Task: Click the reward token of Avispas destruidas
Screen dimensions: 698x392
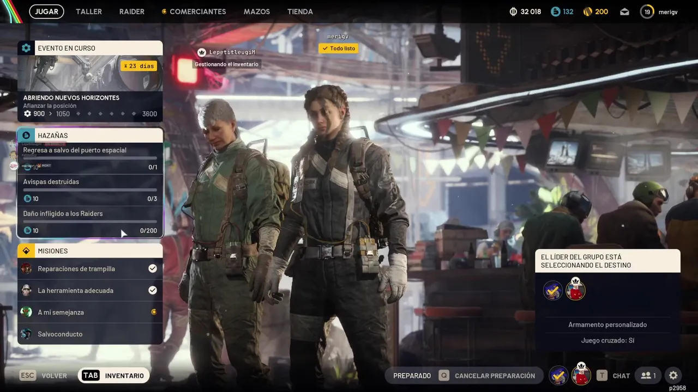Action: pyautogui.click(x=27, y=199)
